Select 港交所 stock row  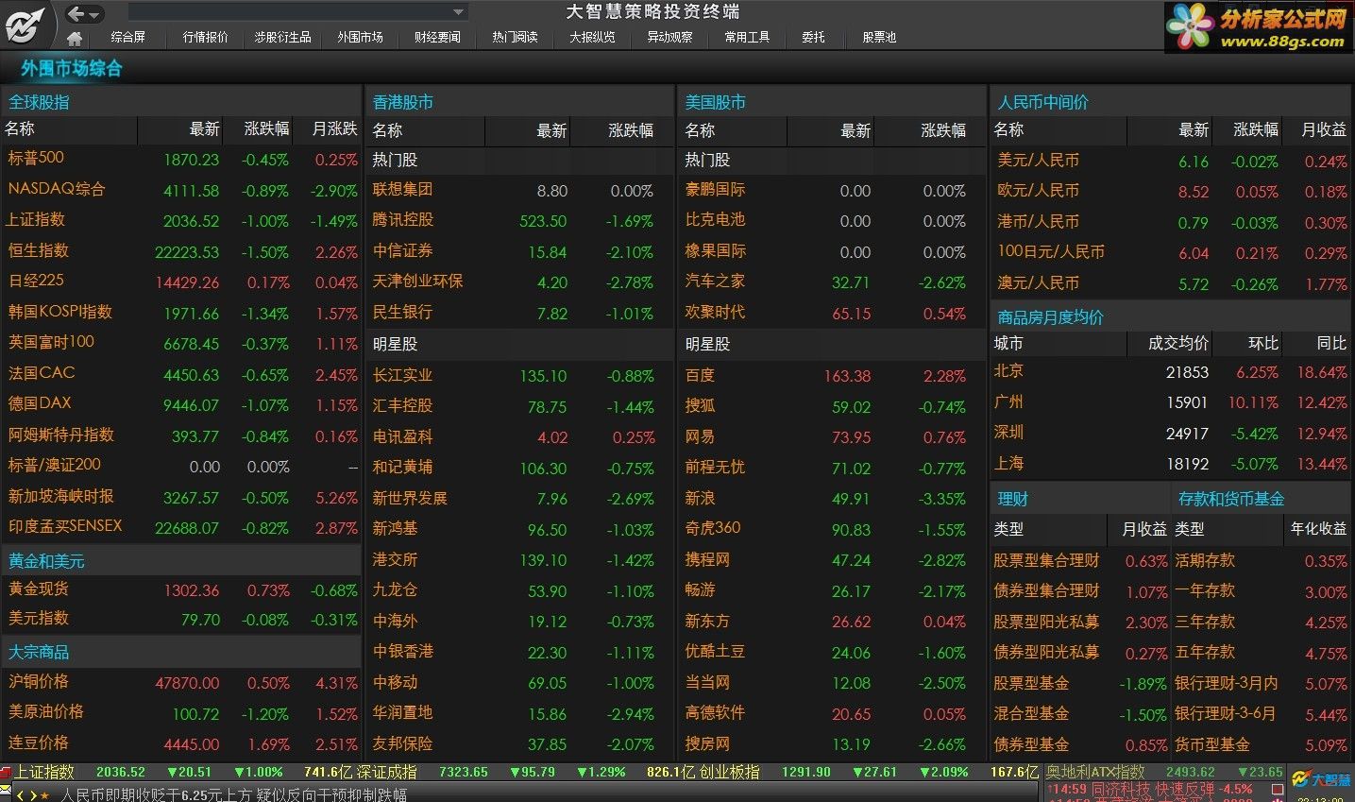coord(519,559)
